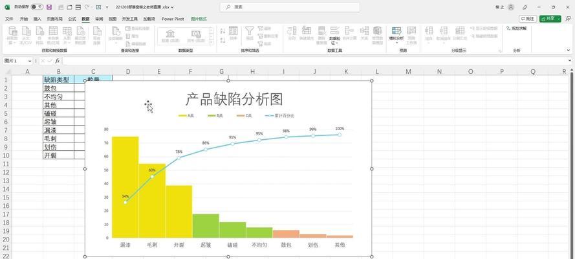575x259 pixels.
Task: Select cell B1 缺陷类型
Action: [x=58, y=80]
